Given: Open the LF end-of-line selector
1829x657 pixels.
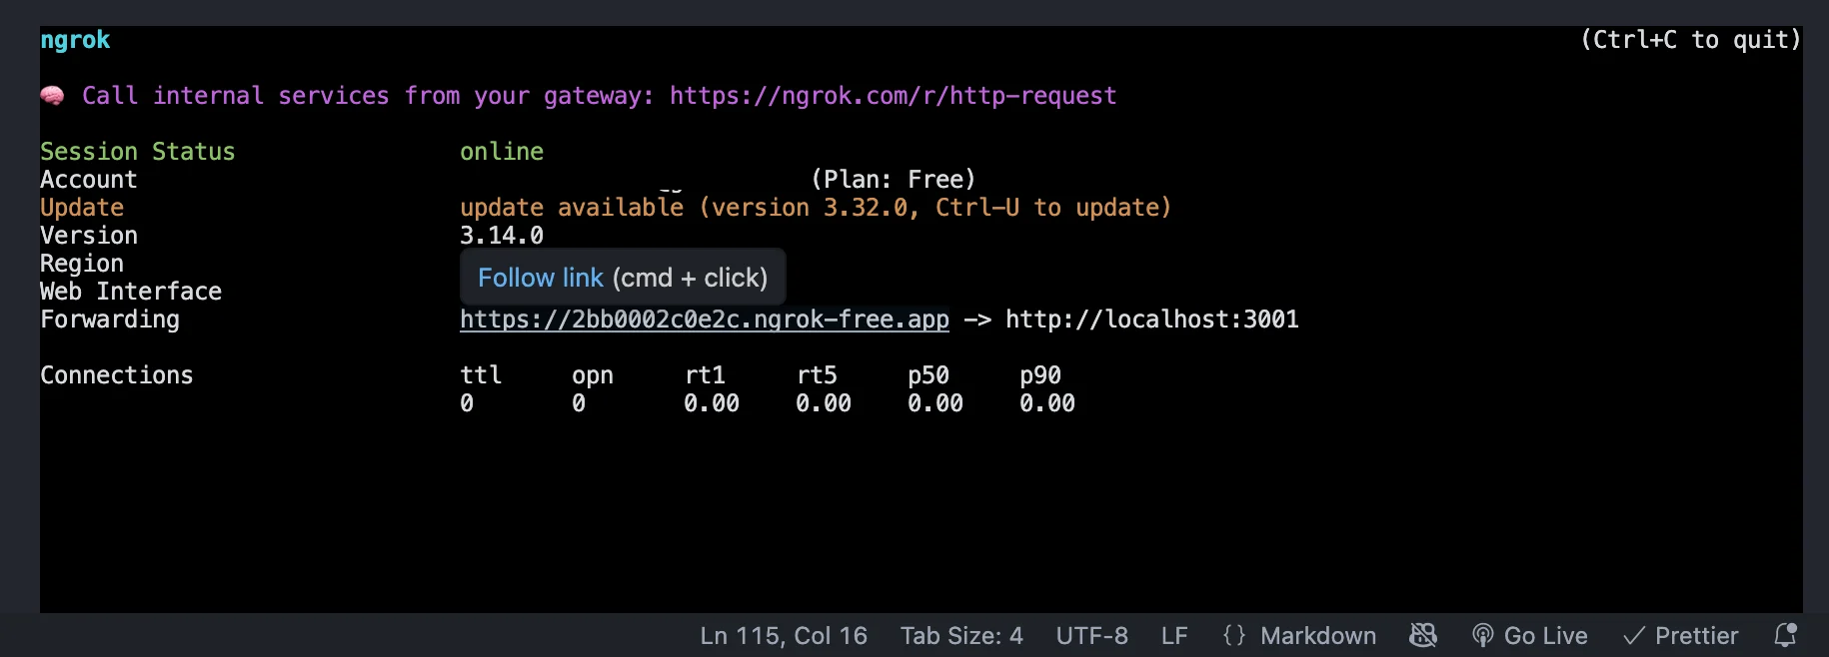Looking at the screenshot, I should 1174,635.
